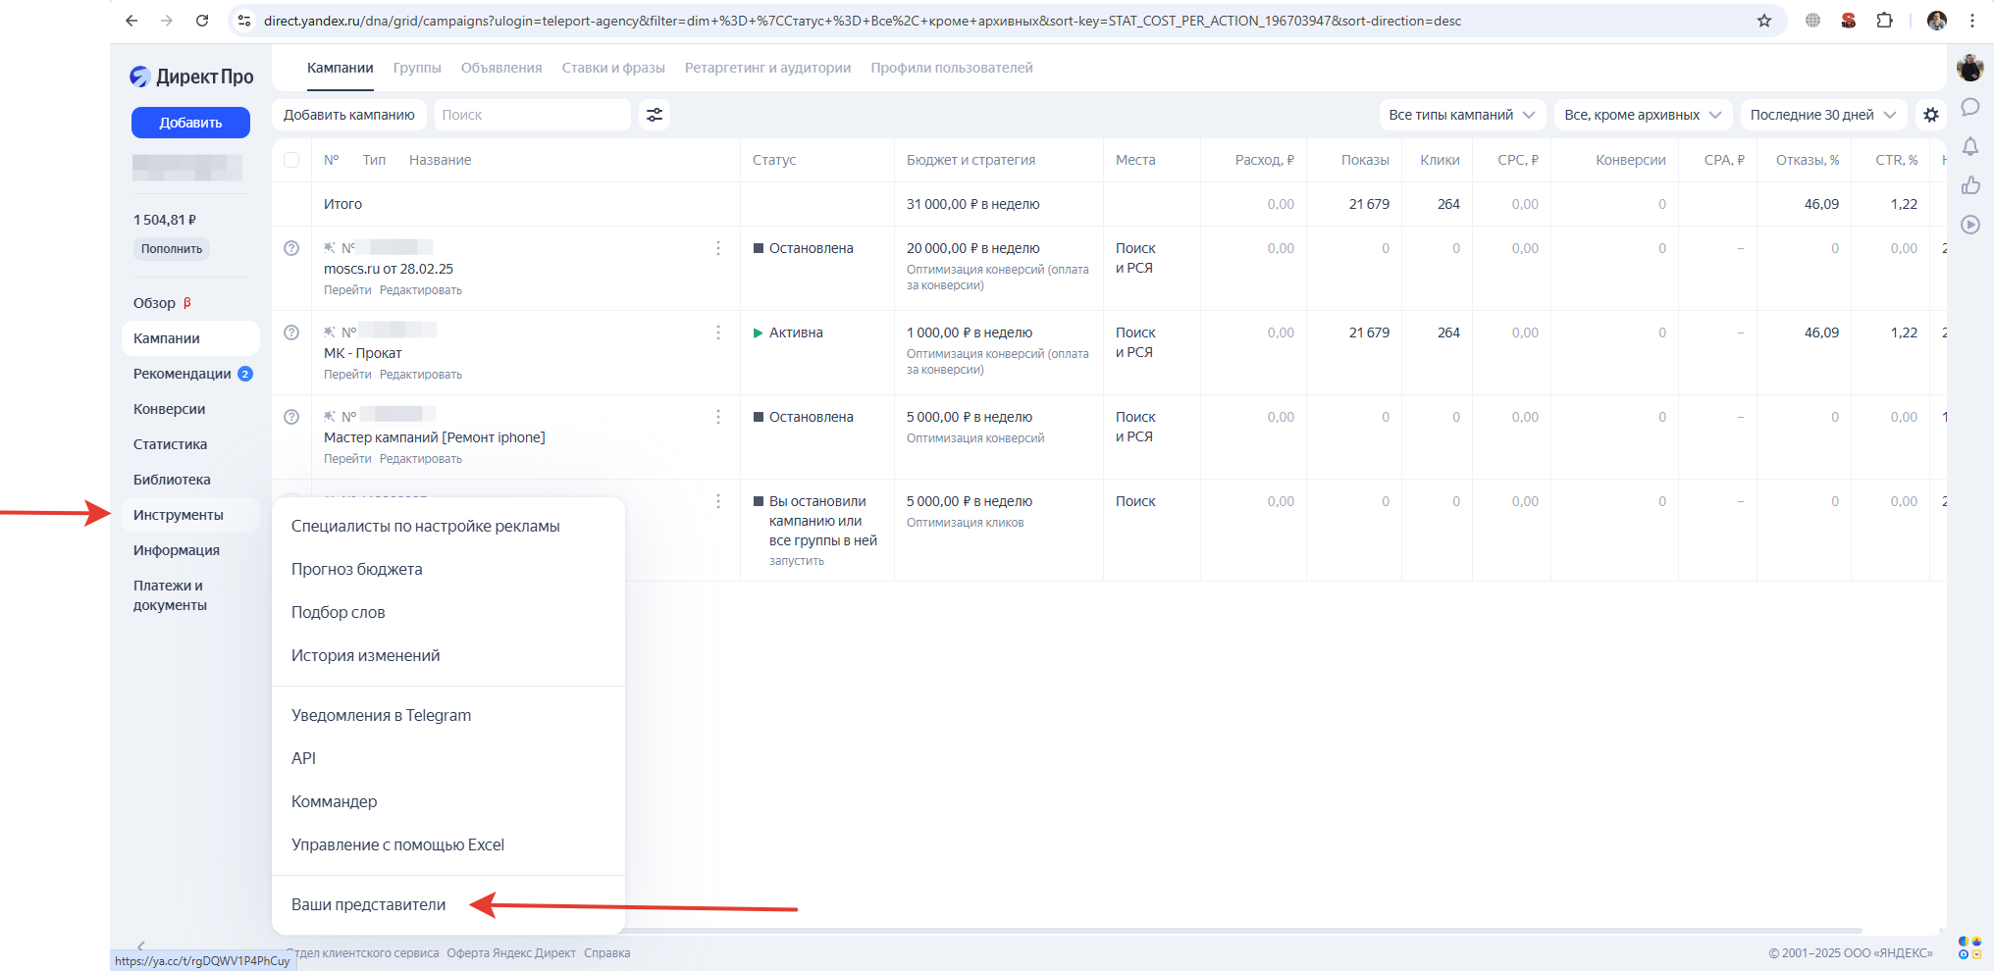Switch to Ретаргетинг и аудитории tab
This screenshot has height=971, width=1994.
(767, 68)
